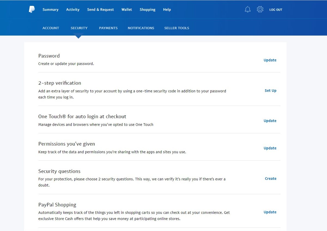Click 'Automatically keeps track of the things' text
327x231 pixels.
pos(134,215)
